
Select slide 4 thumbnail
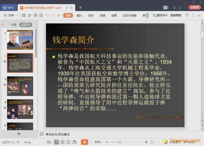click(20, 109)
